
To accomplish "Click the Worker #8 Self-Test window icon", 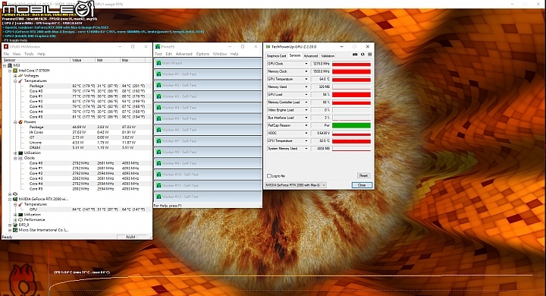I will [x=158, y=152].
